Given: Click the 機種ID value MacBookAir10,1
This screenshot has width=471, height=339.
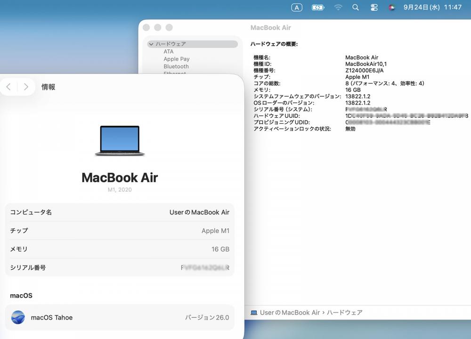Looking at the screenshot, I should [x=366, y=64].
